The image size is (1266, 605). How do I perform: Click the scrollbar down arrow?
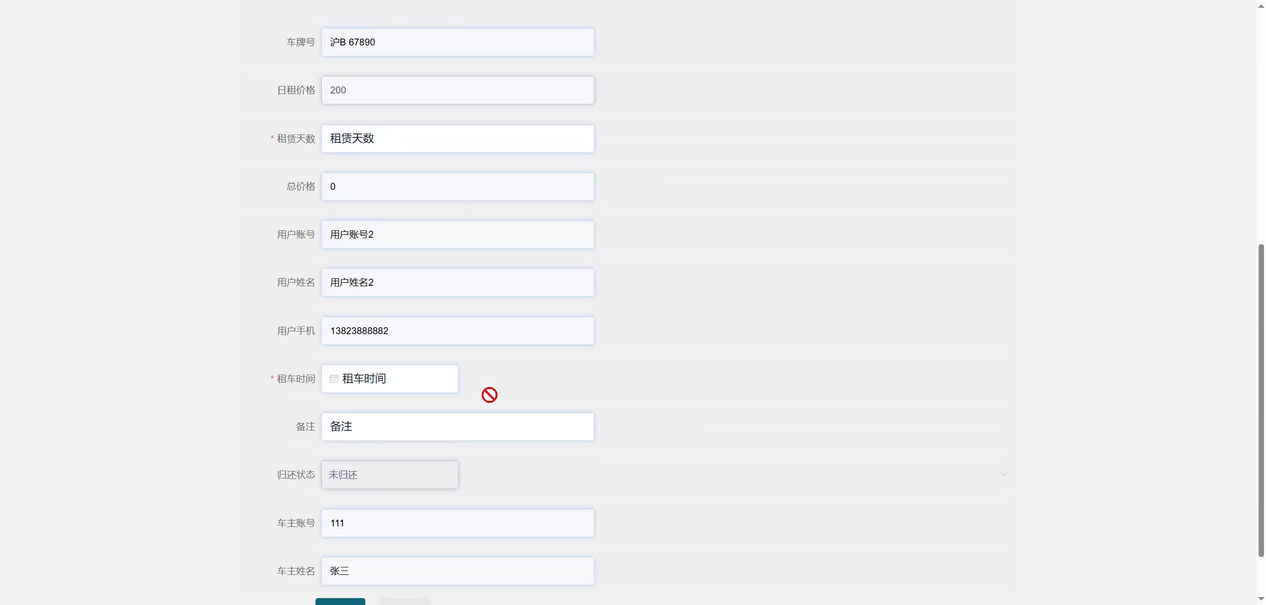pyautogui.click(x=1261, y=599)
